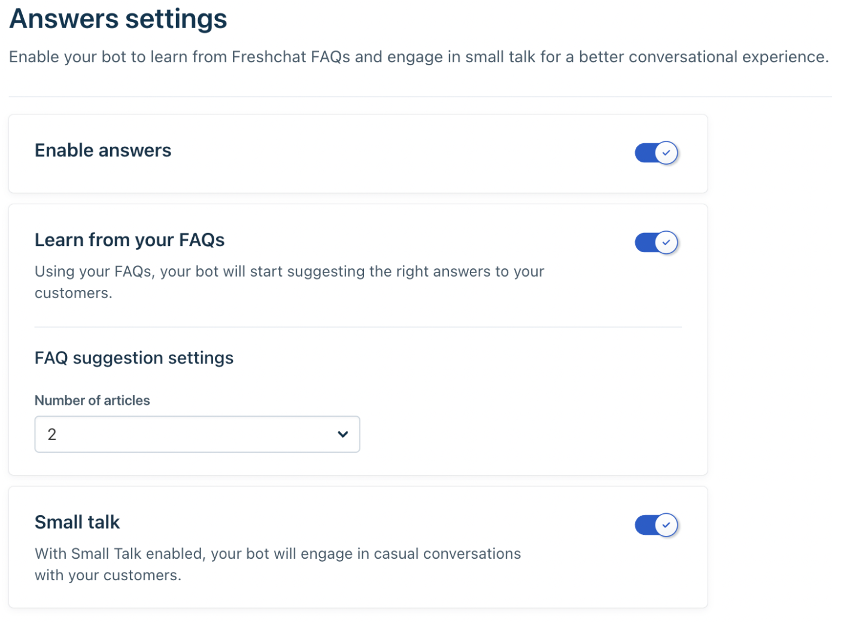Click the checkmark knob on Enable answers toggle

coord(666,153)
